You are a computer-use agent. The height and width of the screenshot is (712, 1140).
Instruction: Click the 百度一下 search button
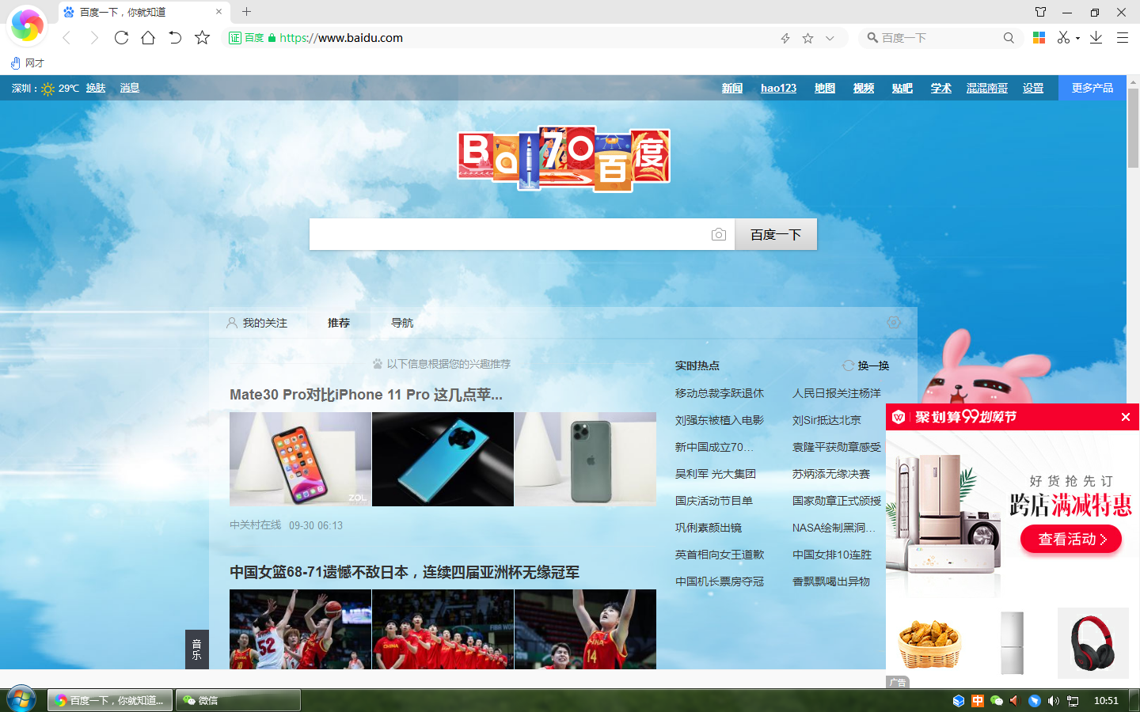pos(776,234)
